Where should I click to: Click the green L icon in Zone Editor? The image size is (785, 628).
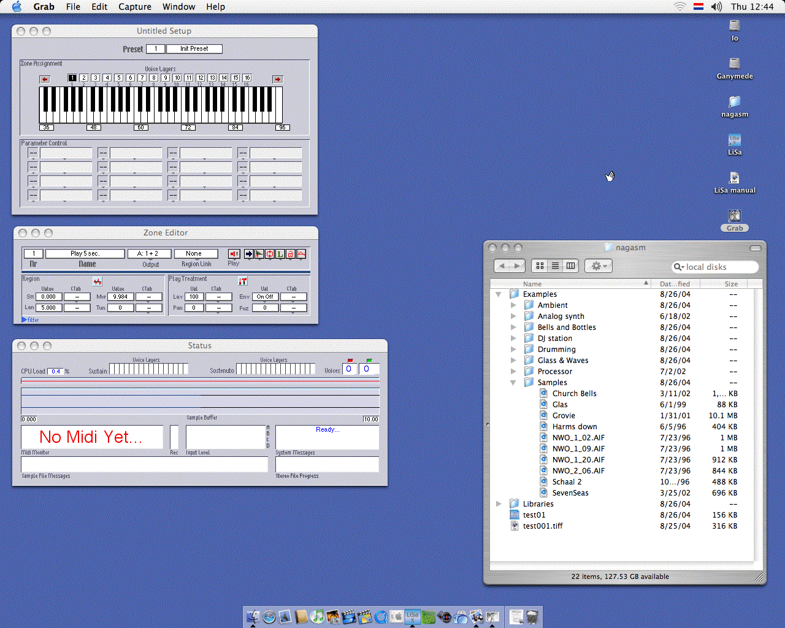coord(280,254)
